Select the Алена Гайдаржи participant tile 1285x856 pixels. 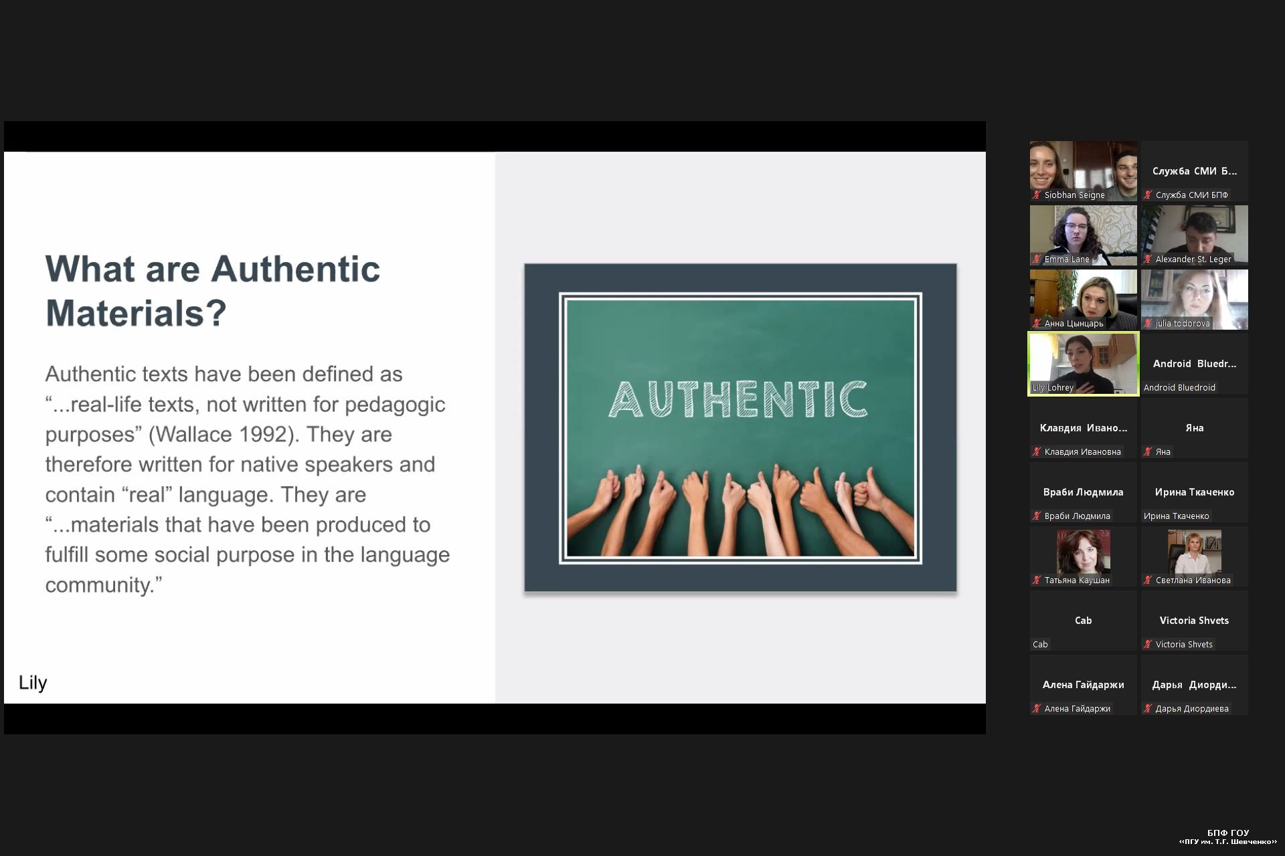[x=1084, y=684]
